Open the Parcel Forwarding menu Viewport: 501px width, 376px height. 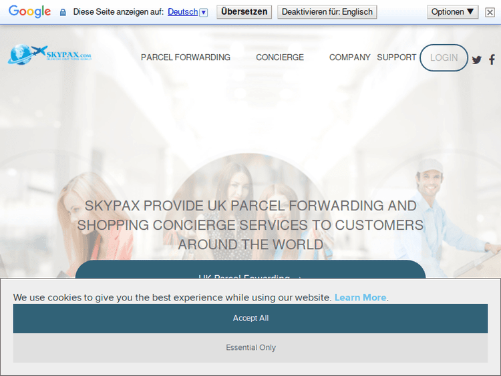click(x=186, y=57)
